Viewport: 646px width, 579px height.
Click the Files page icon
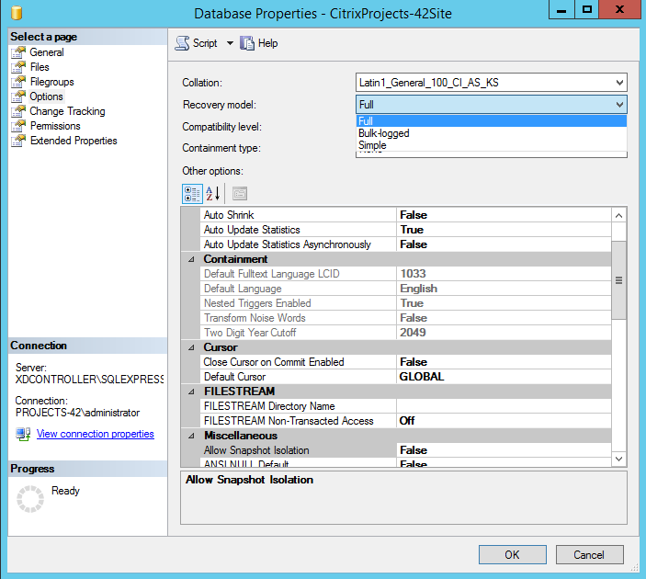[x=18, y=67]
